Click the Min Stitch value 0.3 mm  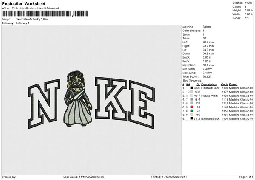point(207,69)
